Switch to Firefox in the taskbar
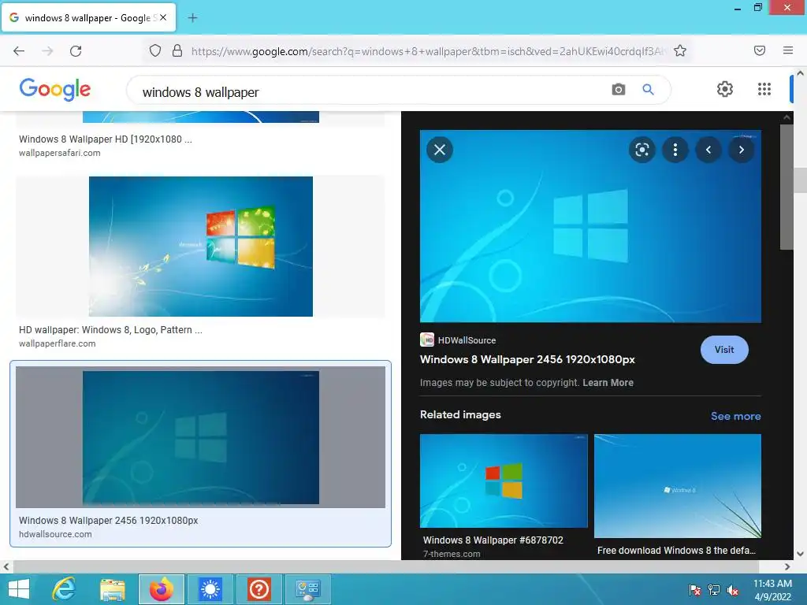This screenshot has height=605, width=807. click(161, 589)
